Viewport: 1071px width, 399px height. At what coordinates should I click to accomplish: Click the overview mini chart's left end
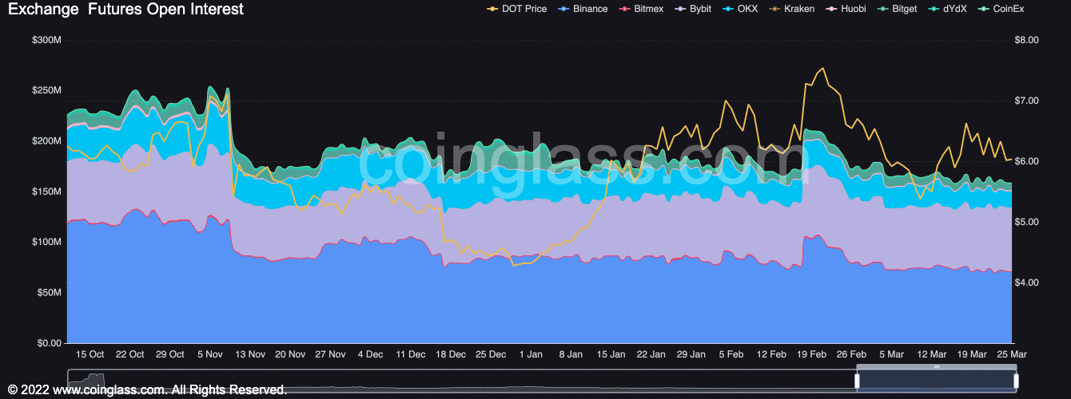[x=86, y=381]
